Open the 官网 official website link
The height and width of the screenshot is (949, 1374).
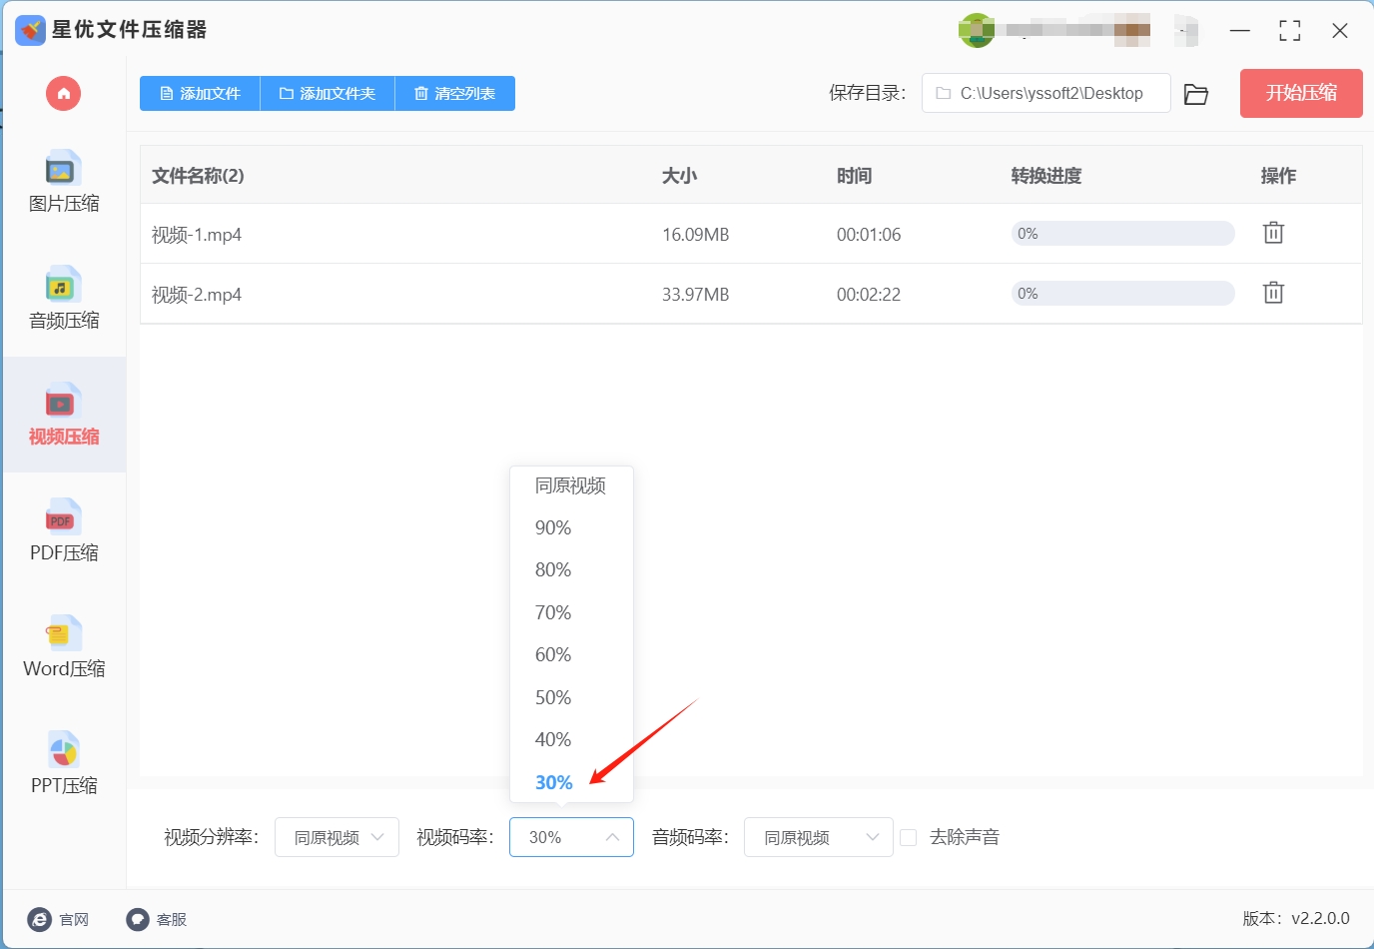pyautogui.click(x=59, y=919)
